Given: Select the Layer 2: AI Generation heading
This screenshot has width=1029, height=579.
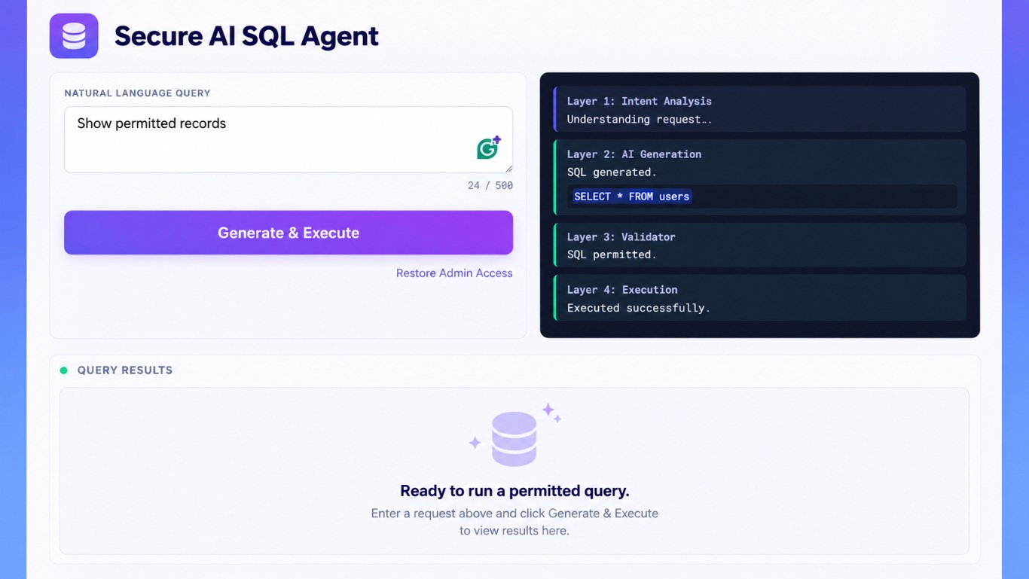Looking at the screenshot, I should (634, 154).
